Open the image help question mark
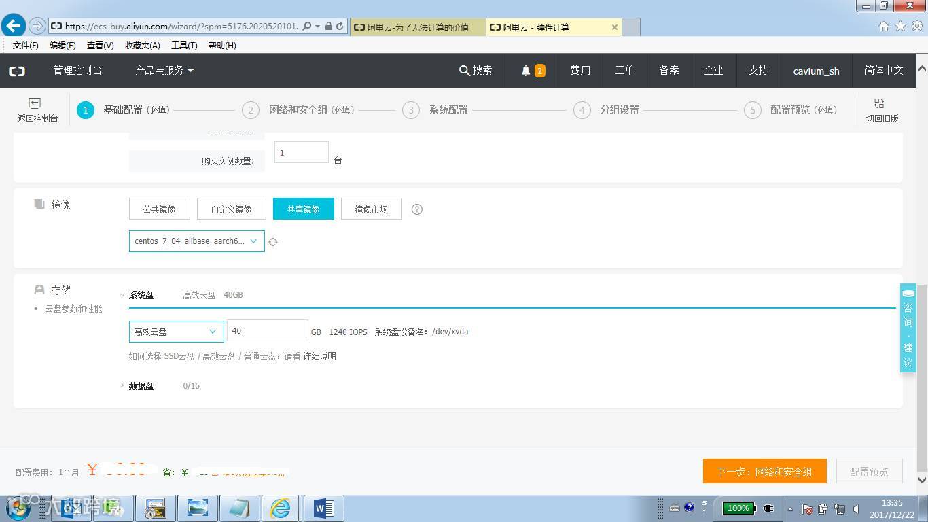 (x=417, y=209)
